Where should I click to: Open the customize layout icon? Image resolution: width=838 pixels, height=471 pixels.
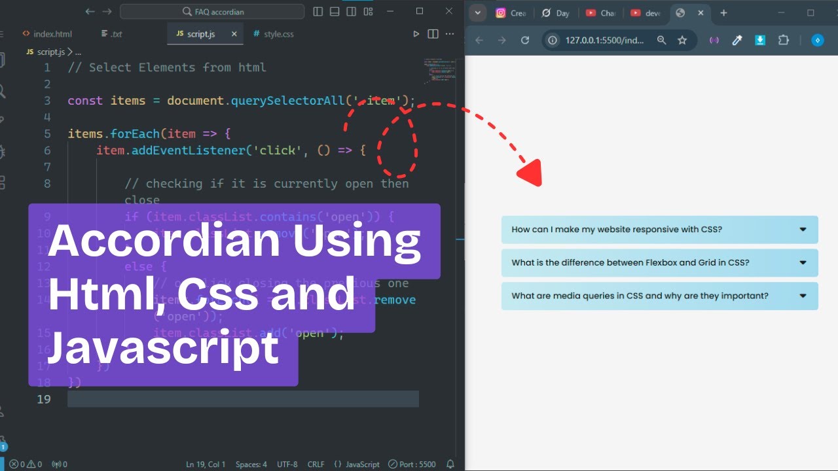[x=368, y=12]
